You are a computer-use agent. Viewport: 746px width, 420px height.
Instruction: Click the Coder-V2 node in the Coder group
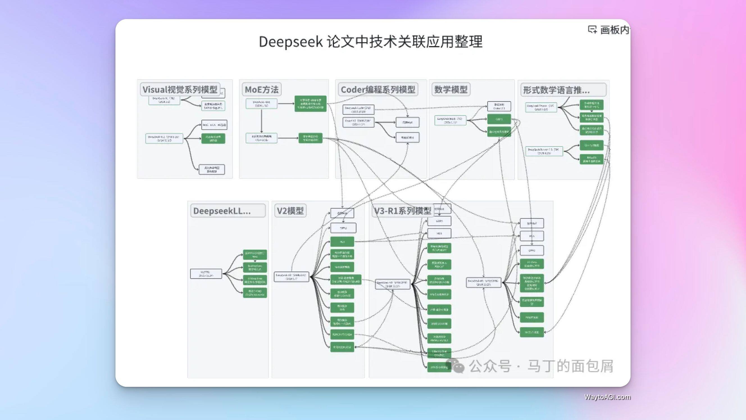(358, 122)
